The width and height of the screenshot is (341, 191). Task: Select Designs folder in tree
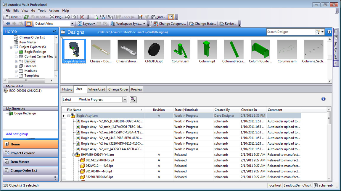click(30, 61)
